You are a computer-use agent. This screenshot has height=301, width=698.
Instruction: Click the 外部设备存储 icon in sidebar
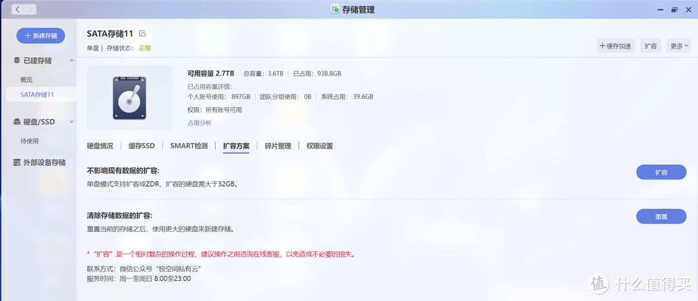[17, 163]
